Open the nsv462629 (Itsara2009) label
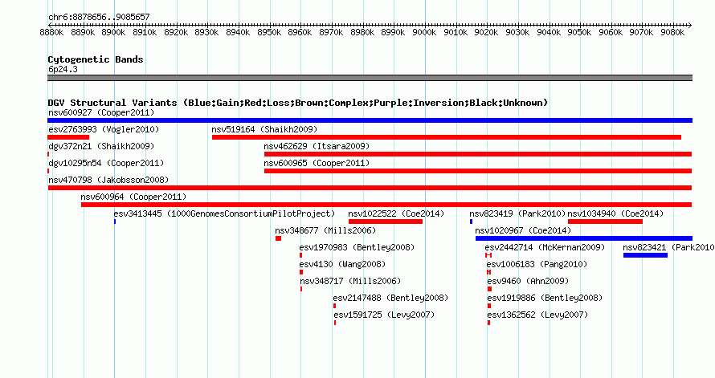This screenshot has width=715, height=378. pyautogui.click(x=317, y=146)
